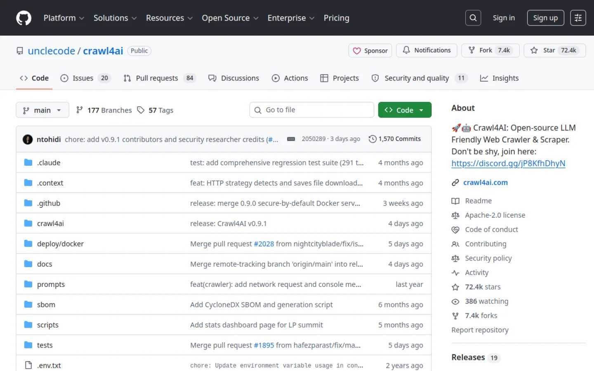Click the .context folder icon
594x371 pixels.
click(28, 183)
